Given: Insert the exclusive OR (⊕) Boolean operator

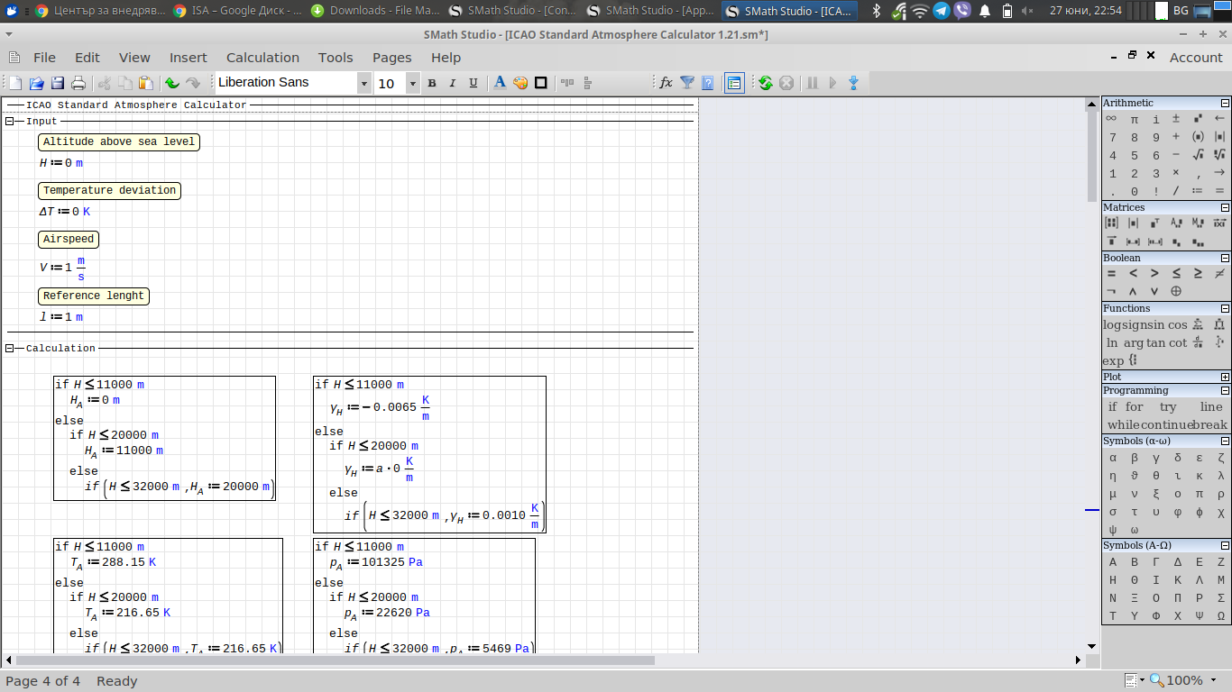Looking at the screenshot, I should coord(1177,292).
